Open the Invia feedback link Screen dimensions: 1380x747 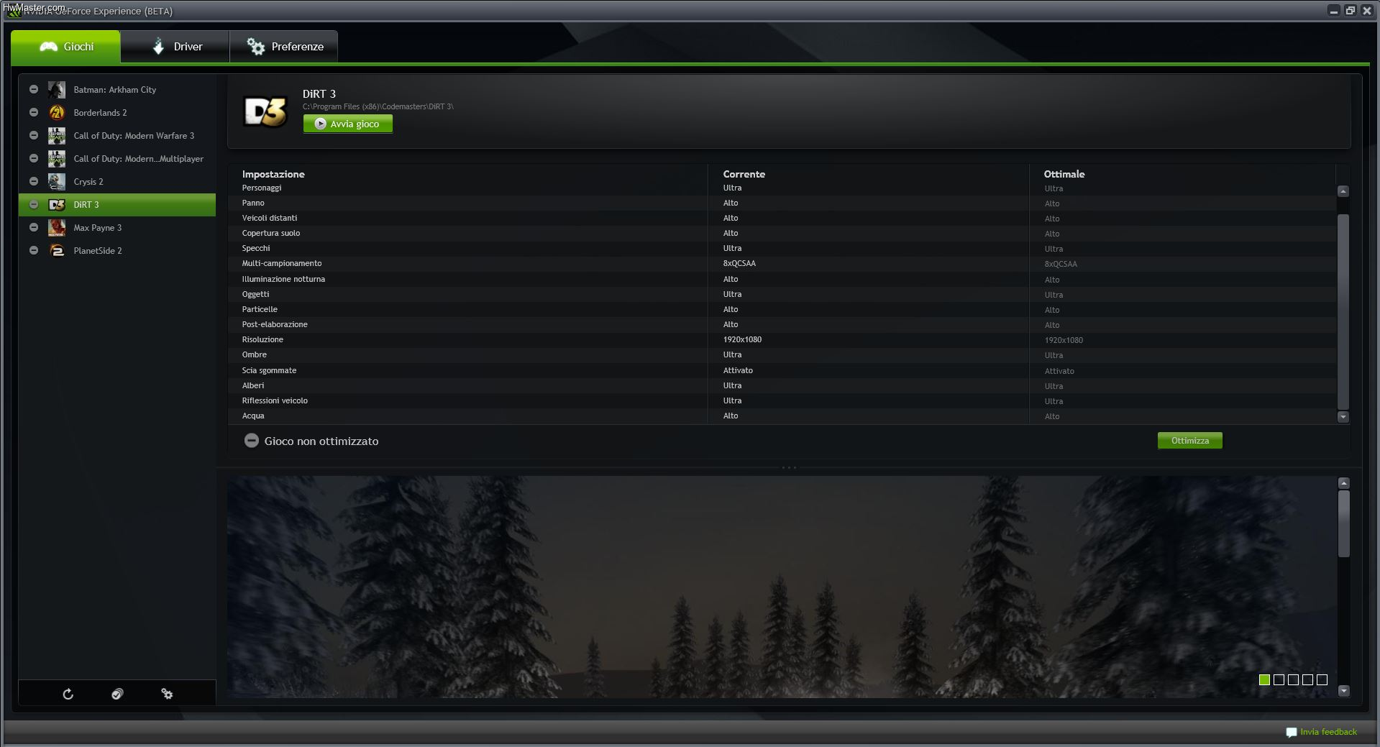[x=1328, y=732]
